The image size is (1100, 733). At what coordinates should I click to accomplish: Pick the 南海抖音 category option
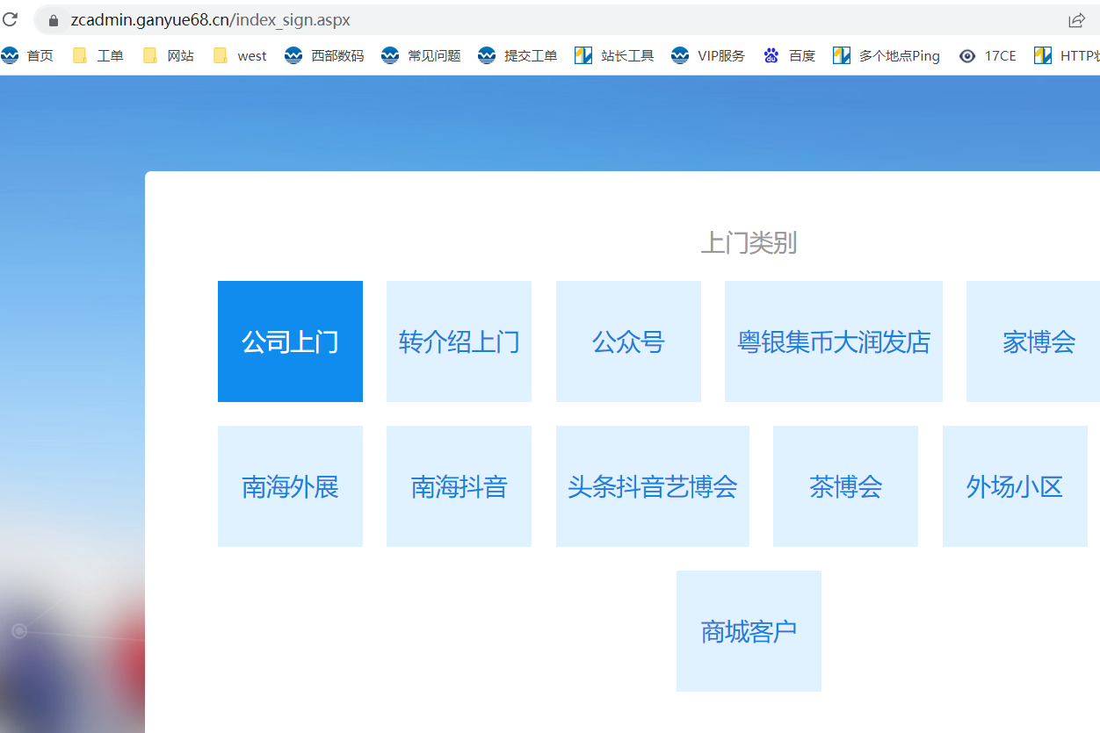click(459, 486)
